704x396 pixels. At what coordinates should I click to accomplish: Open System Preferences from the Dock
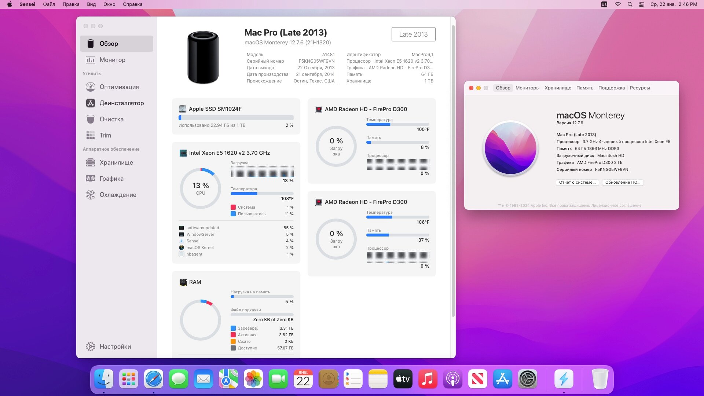528,379
